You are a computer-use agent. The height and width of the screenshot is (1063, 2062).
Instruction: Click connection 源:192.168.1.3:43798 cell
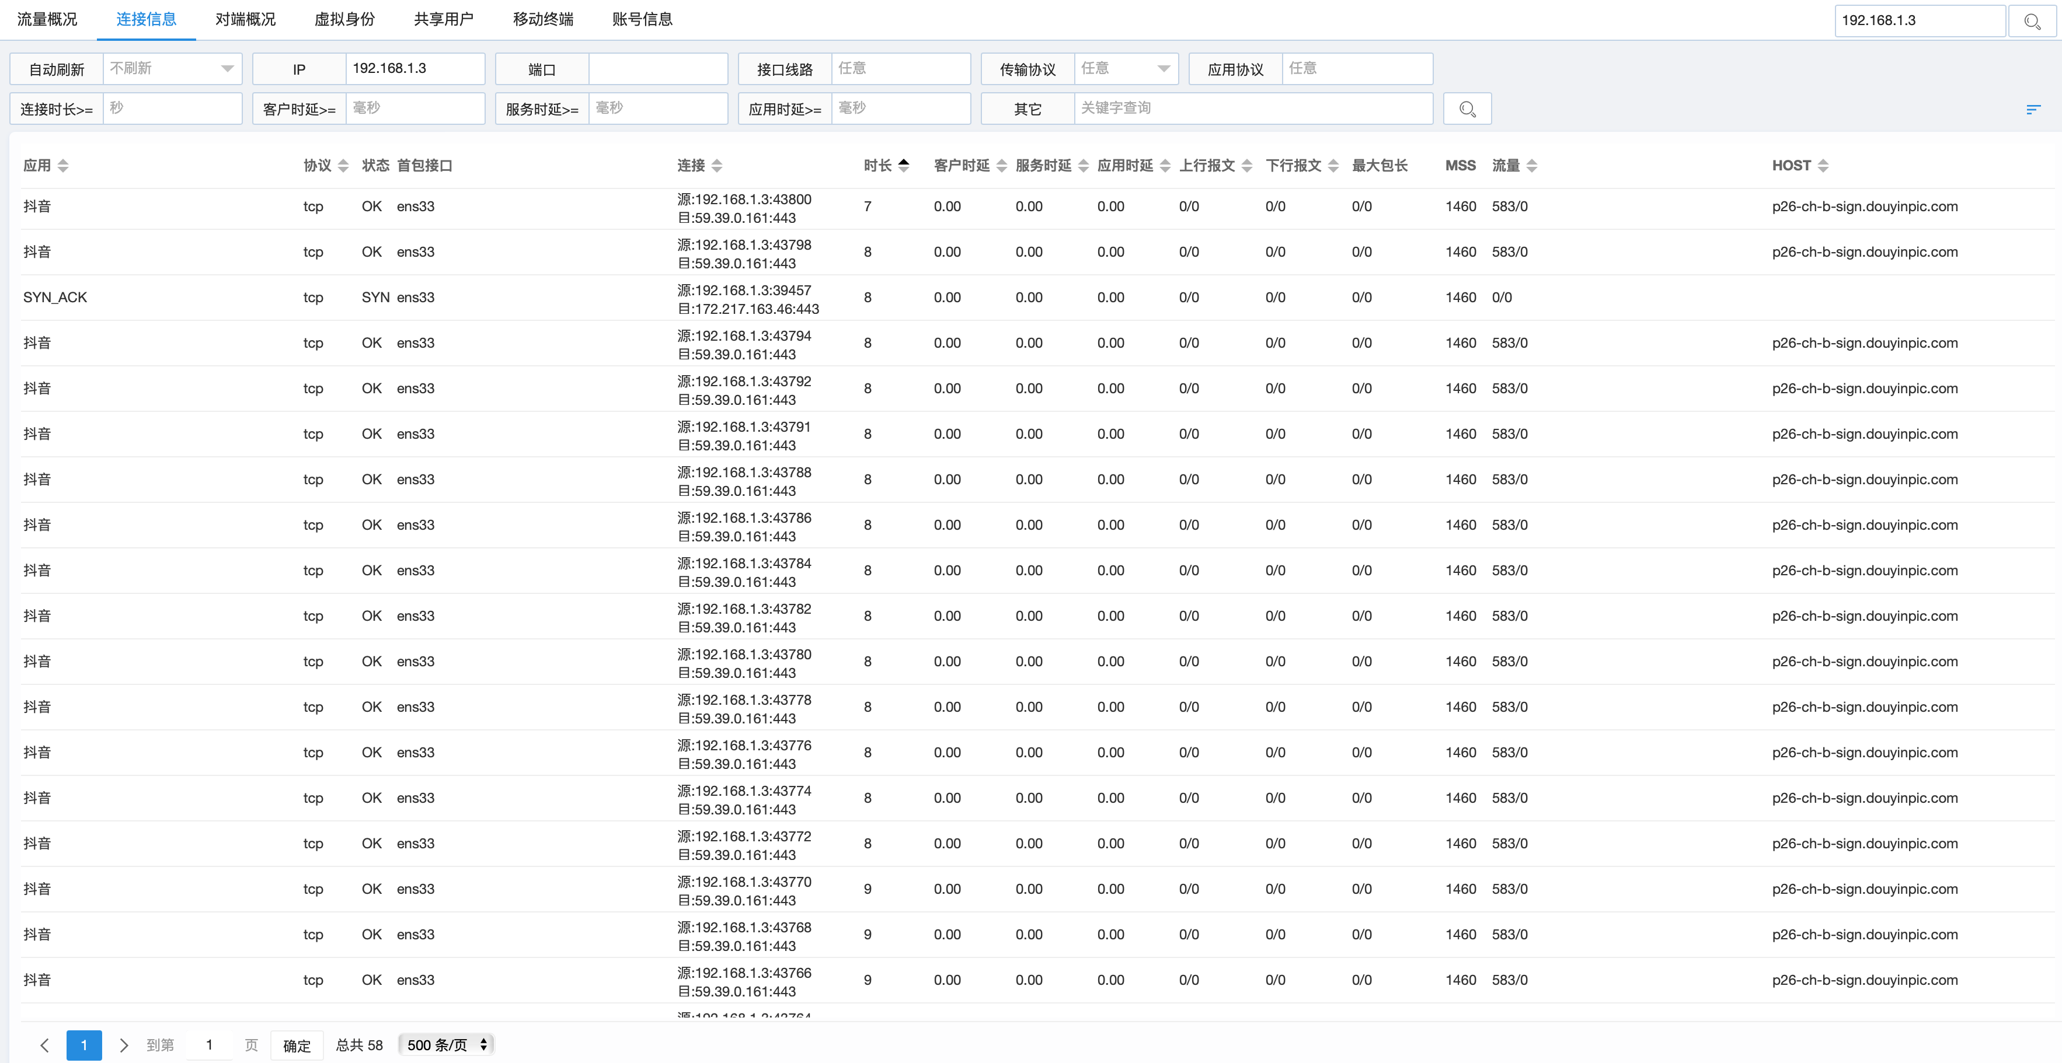[744, 245]
